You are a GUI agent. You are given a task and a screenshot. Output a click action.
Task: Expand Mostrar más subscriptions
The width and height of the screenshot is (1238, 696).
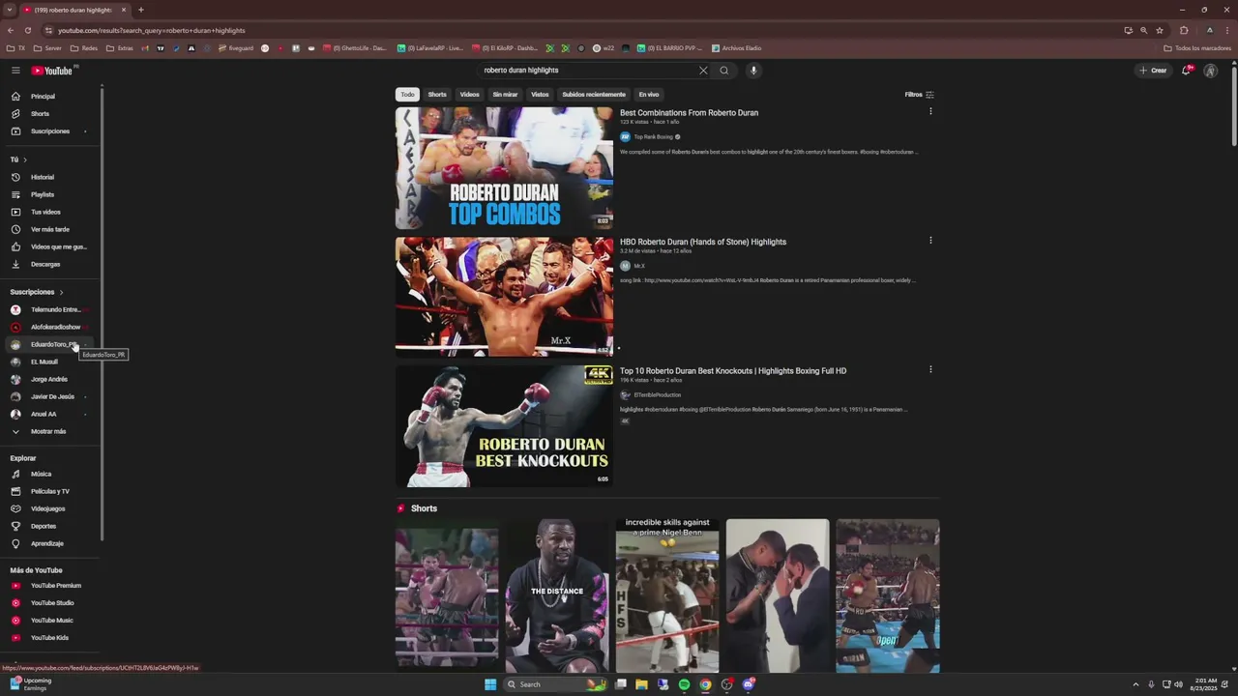[x=50, y=431]
